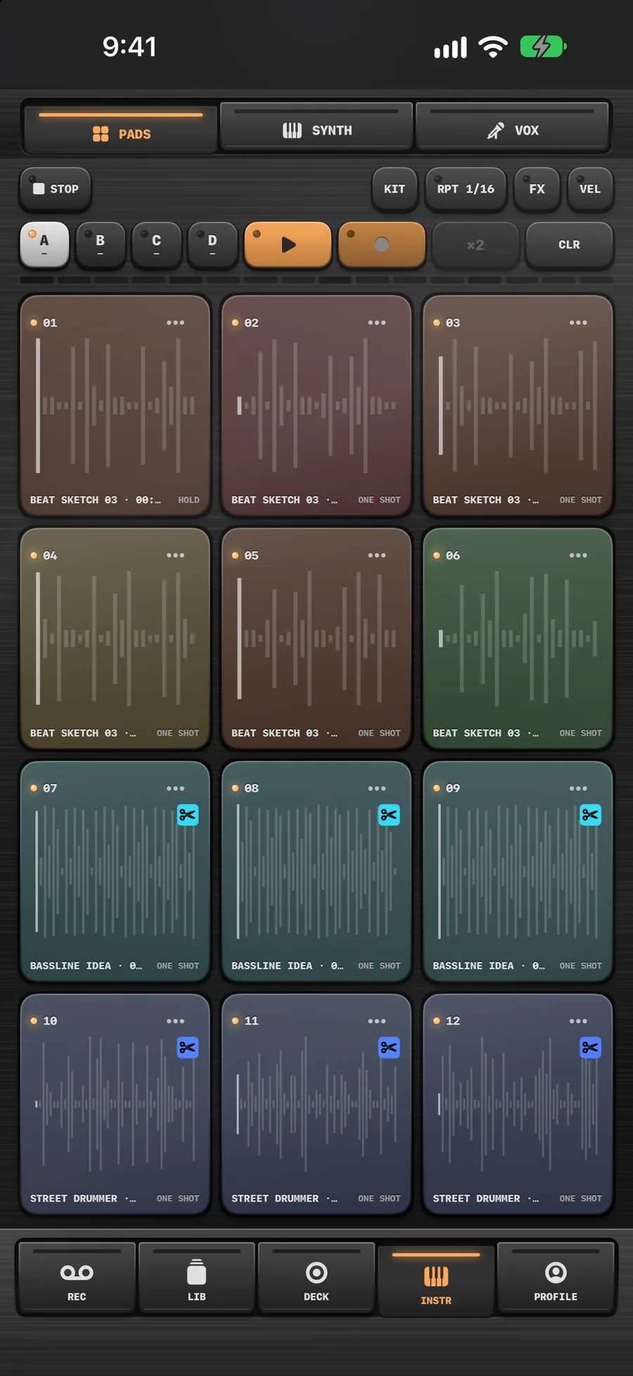Tap the STOP button
This screenshot has height=1376, width=633.
pos(56,189)
